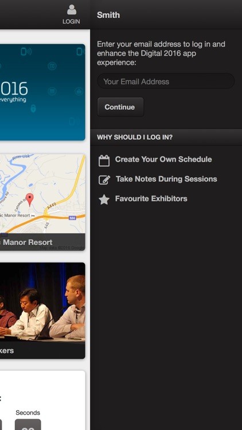Click the calendar icon beside Create Your Own Schedule
The width and height of the screenshot is (242, 430).
pos(104,161)
